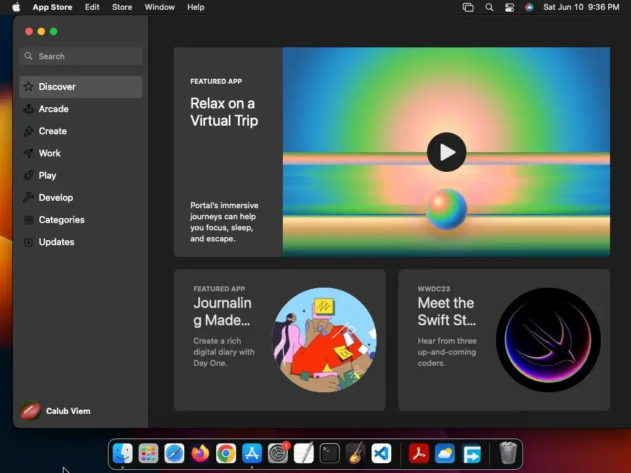The width and height of the screenshot is (631, 473).
Task: Open the Window menu
Action: coord(160,7)
